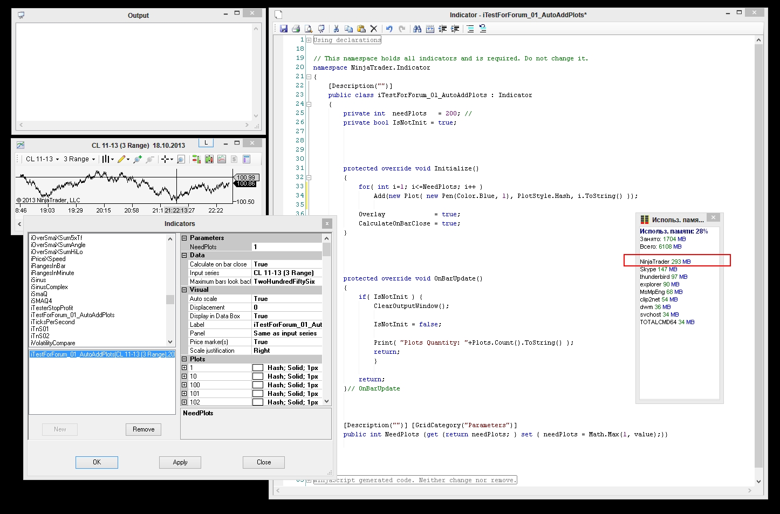Paste from clipboard in the code editor
Screen dimensions: 780x514
[x=361, y=29]
